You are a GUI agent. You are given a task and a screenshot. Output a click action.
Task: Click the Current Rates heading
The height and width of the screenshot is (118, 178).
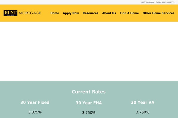coord(89,92)
